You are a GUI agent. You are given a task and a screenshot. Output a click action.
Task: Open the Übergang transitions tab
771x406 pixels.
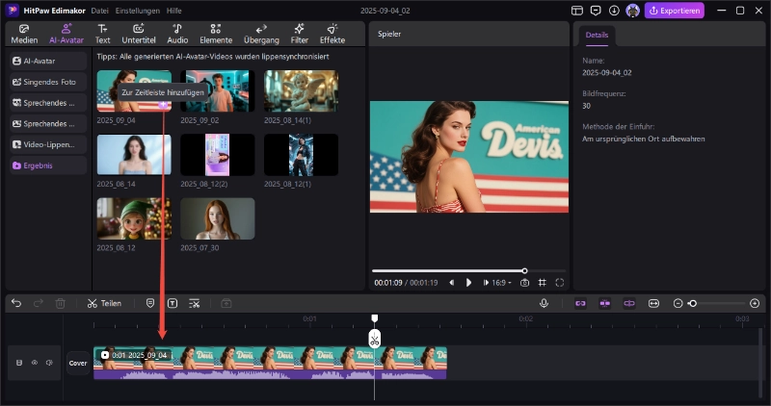point(261,34)
